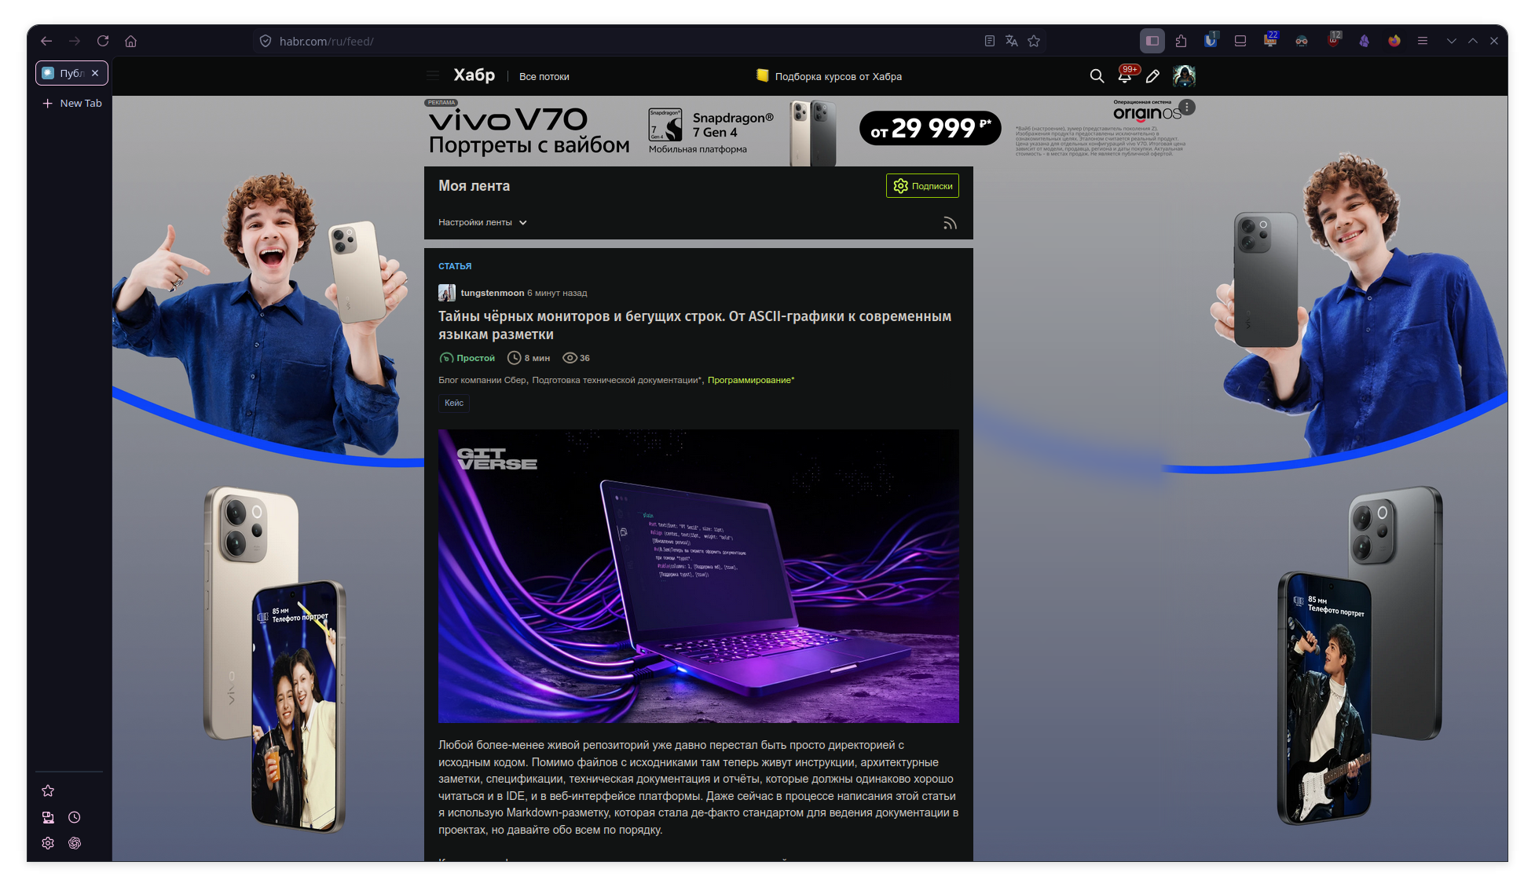This screenshot has height=891, width=1535.
Task: Open the feed RSS icon
Action: click(950, 224)
